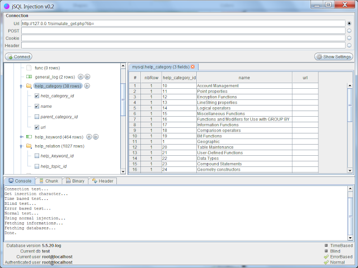Click the results table scroll up arrow

point(350,85)
